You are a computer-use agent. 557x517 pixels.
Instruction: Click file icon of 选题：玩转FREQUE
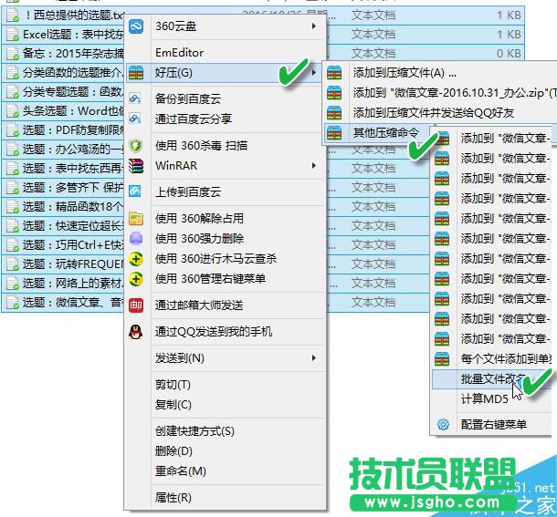(x=13, y=264)
